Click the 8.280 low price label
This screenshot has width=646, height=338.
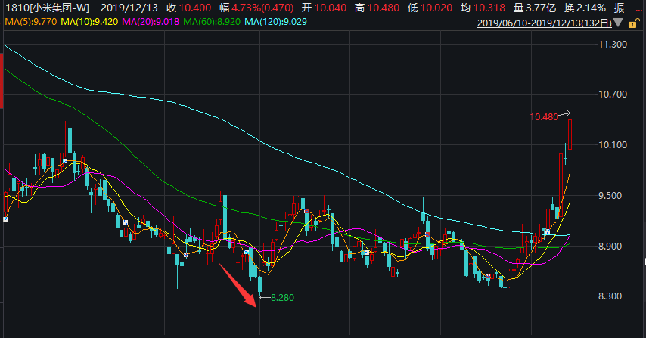281,297
